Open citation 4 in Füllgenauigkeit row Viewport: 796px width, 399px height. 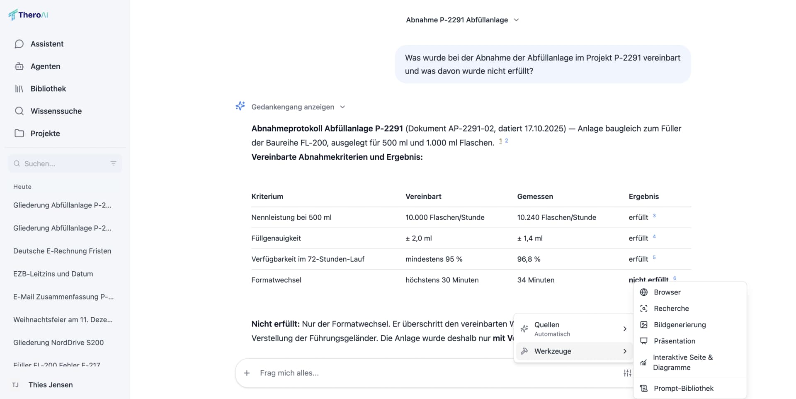click(654, 236)
